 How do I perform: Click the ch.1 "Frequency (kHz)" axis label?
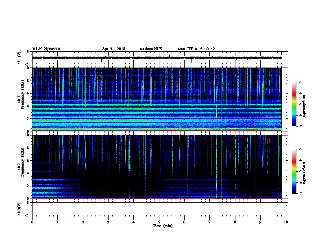point(22,94)
